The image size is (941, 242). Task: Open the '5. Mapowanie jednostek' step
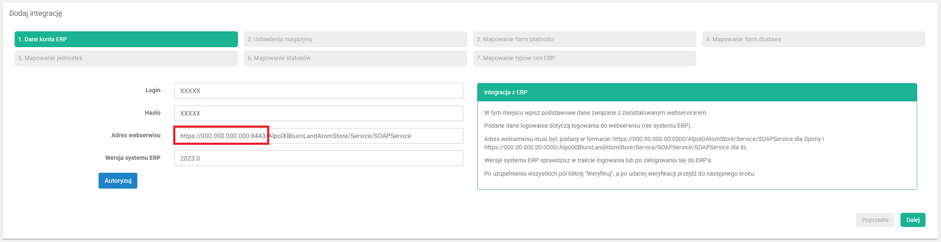(x=126, y=58)
